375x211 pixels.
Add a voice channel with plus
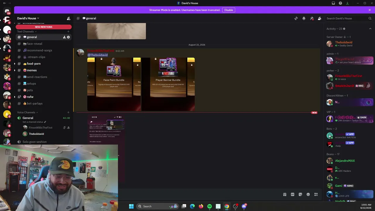point(68,112)
